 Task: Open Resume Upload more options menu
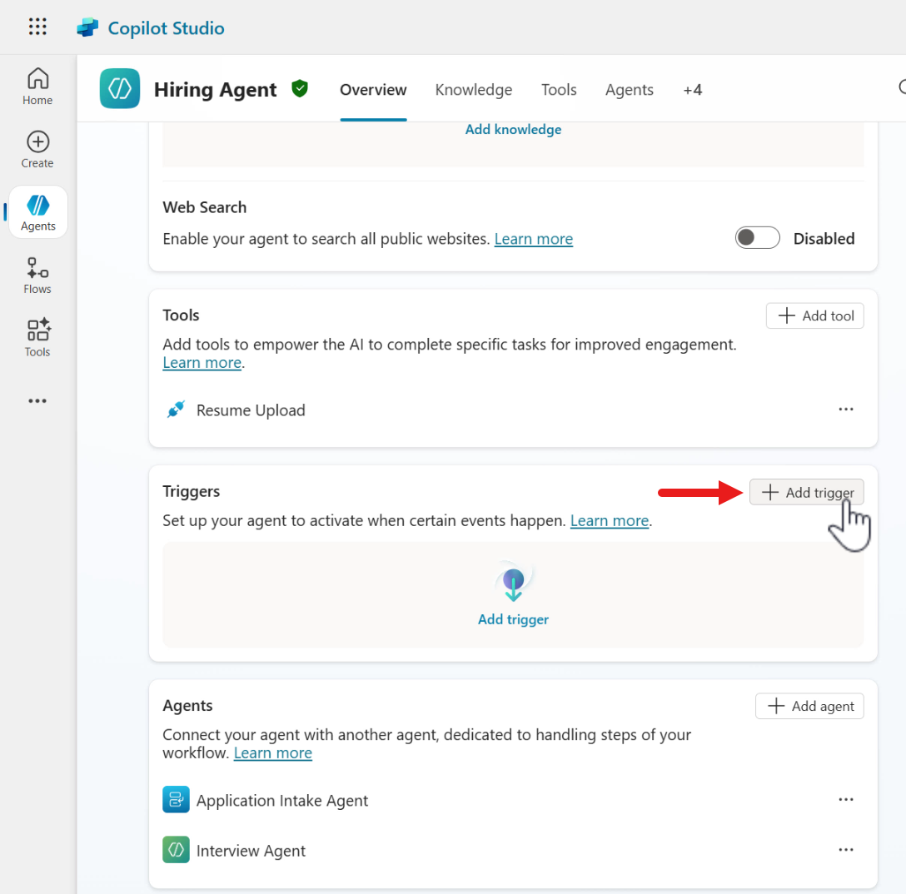pyautogui.click(x=846, y=410)
